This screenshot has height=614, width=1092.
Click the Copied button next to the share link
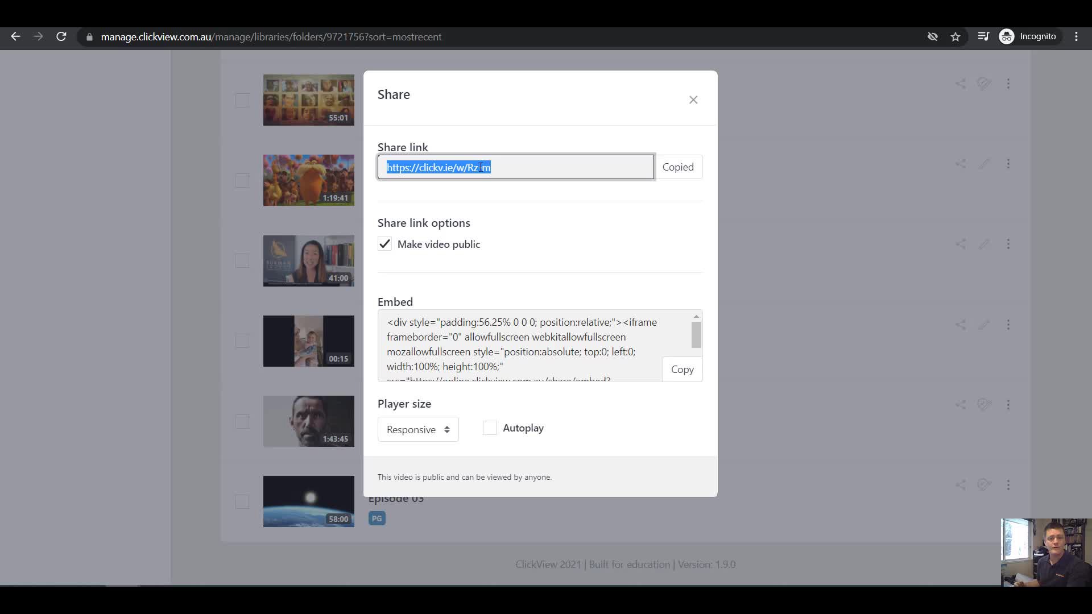(x=679, y=167)
